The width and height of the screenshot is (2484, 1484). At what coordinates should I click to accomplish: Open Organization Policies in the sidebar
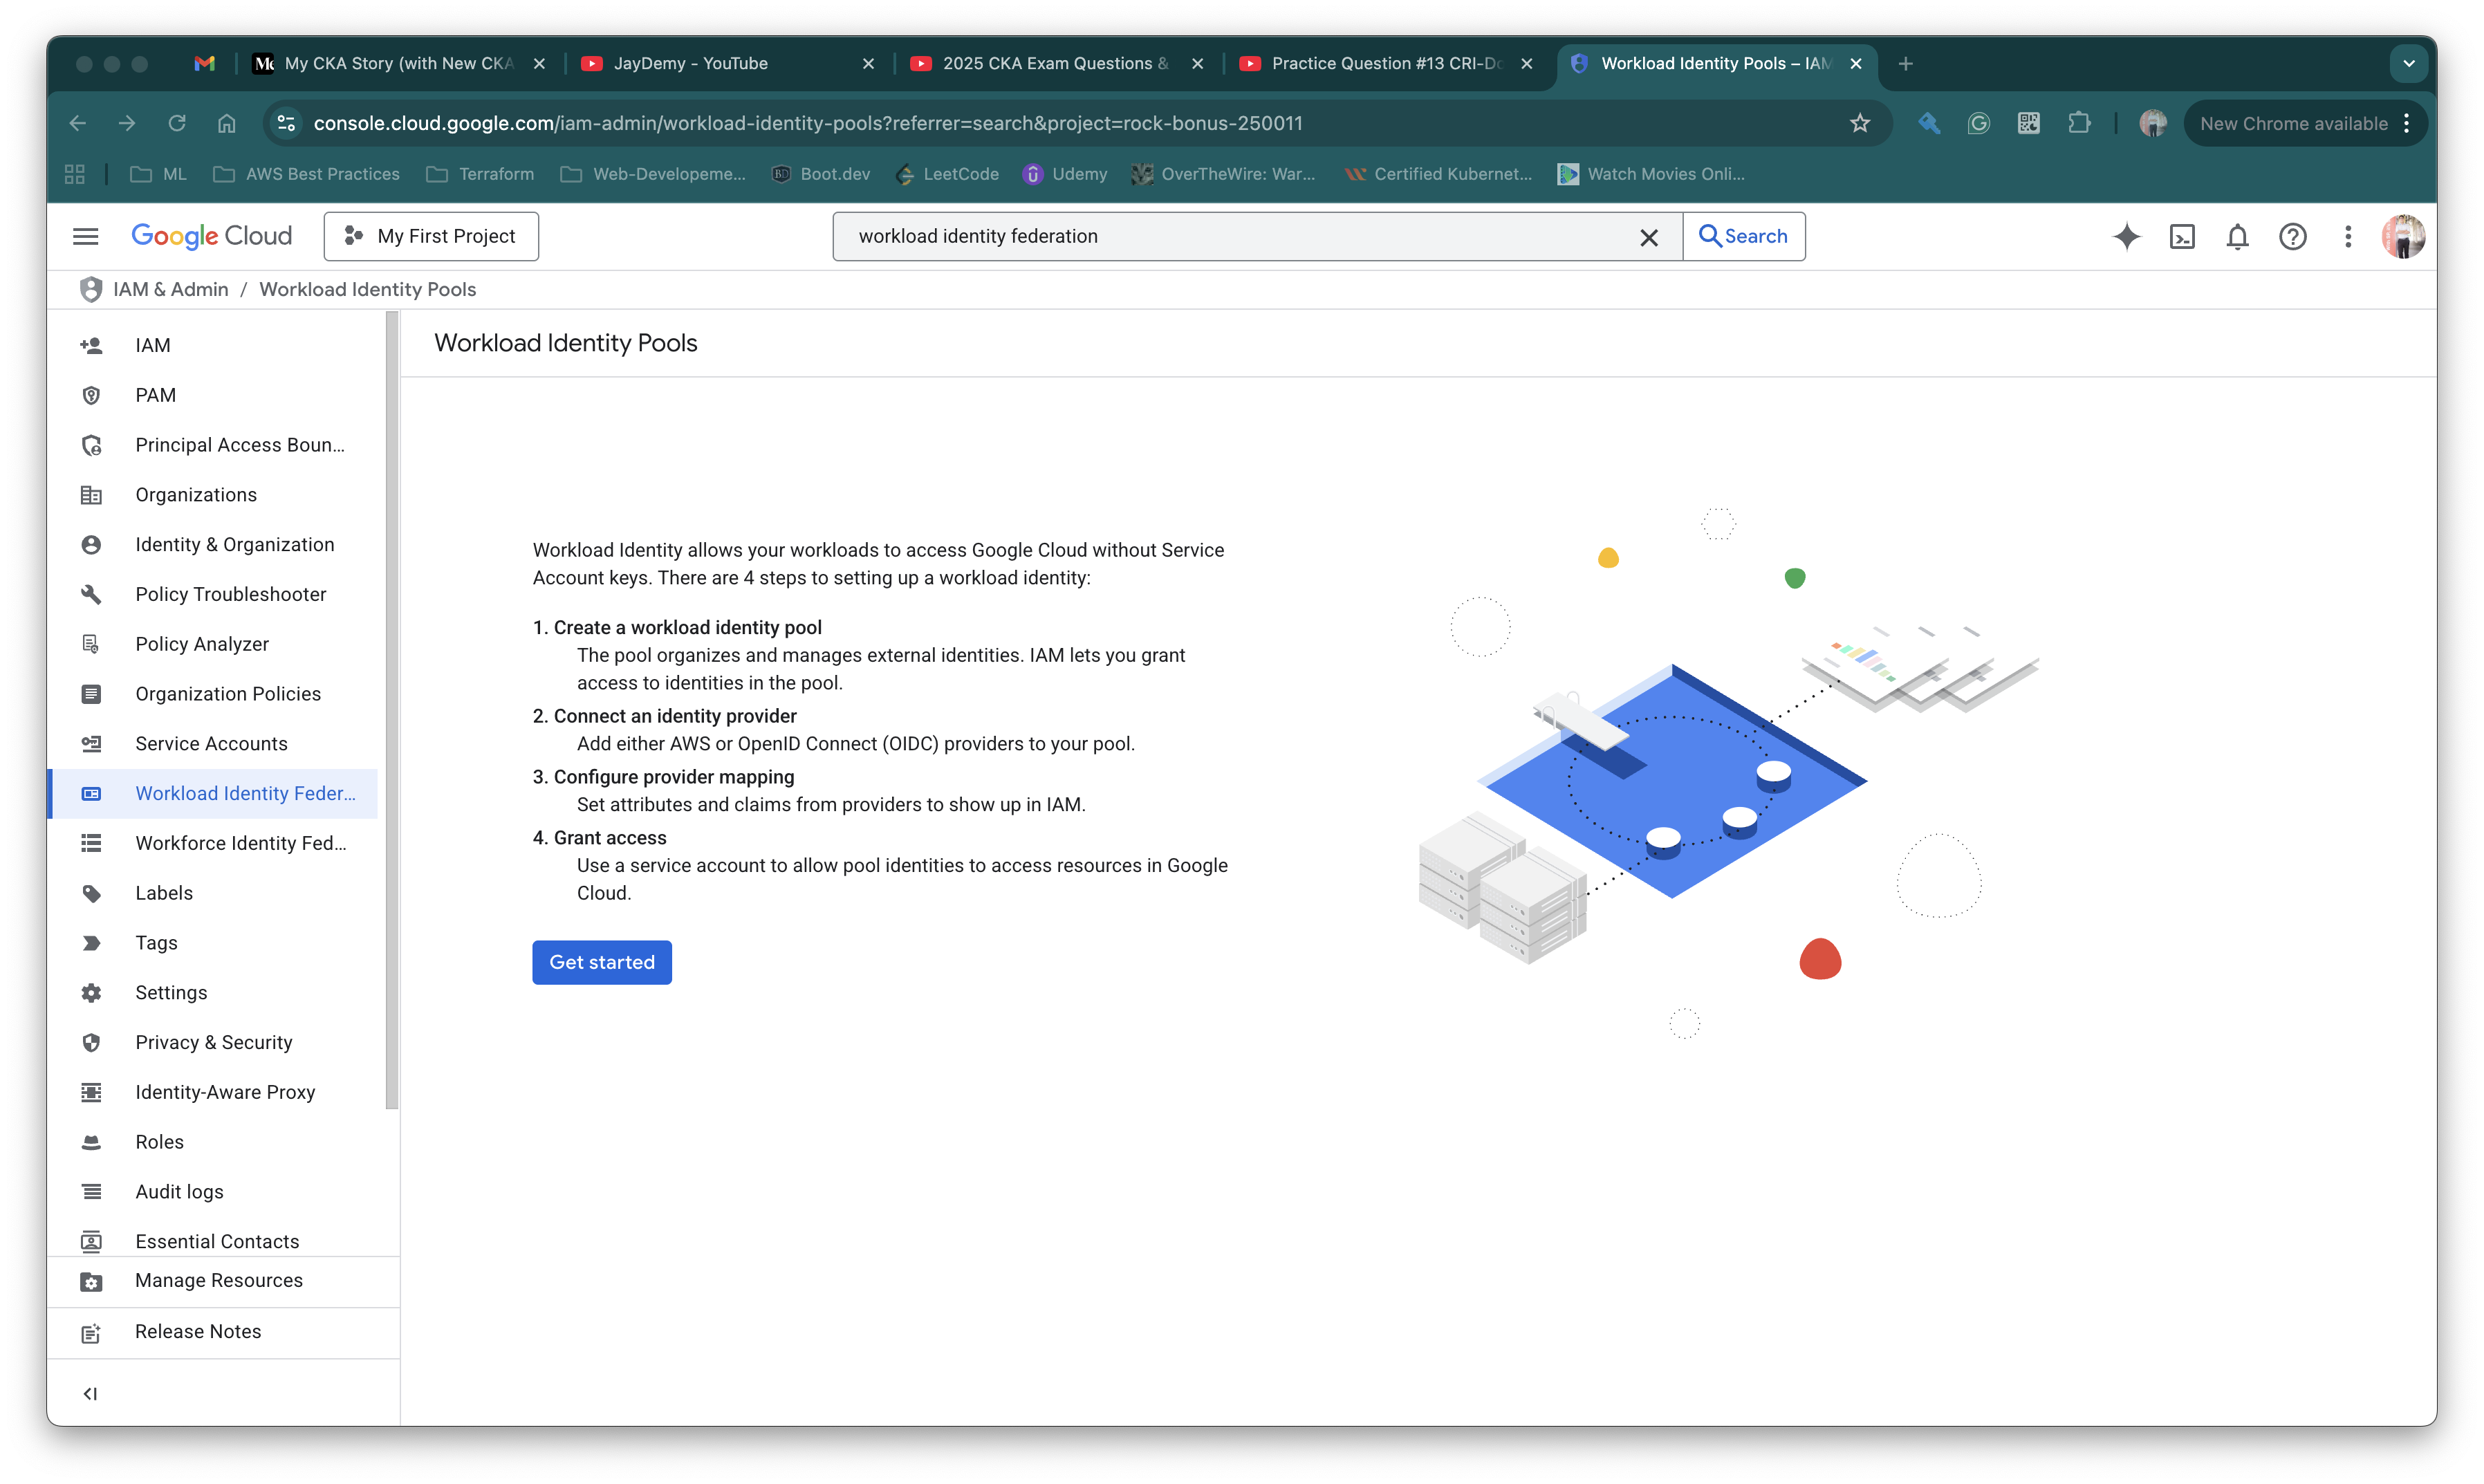pyautogui.click(x=213, y=694)
